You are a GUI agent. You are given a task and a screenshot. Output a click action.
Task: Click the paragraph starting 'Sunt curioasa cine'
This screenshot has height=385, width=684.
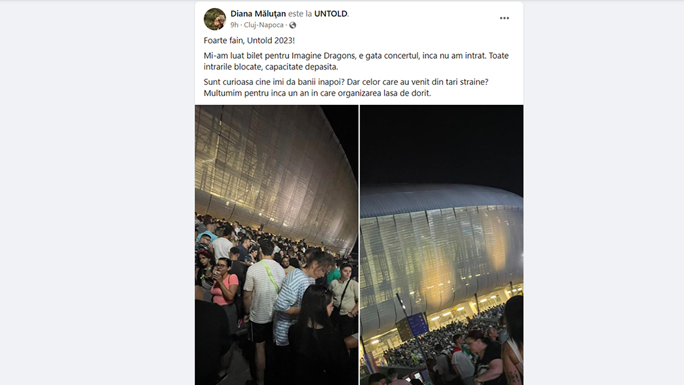click(346, 88)
